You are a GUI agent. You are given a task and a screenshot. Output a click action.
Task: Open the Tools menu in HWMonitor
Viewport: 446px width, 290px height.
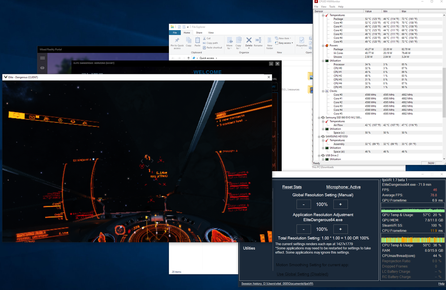click(332, 7)
